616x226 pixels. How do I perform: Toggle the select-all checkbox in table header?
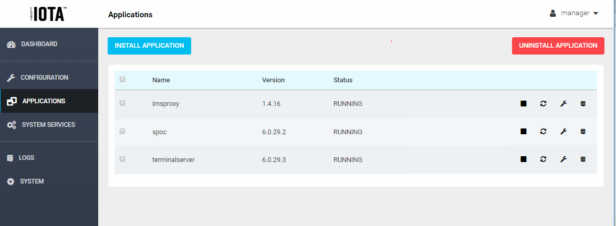pos(122,80)
